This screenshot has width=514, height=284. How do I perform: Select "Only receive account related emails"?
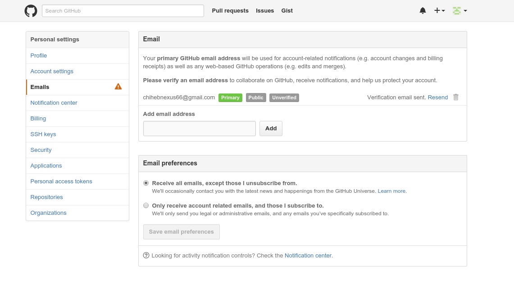pyautogui.click(x=146, y=205)
